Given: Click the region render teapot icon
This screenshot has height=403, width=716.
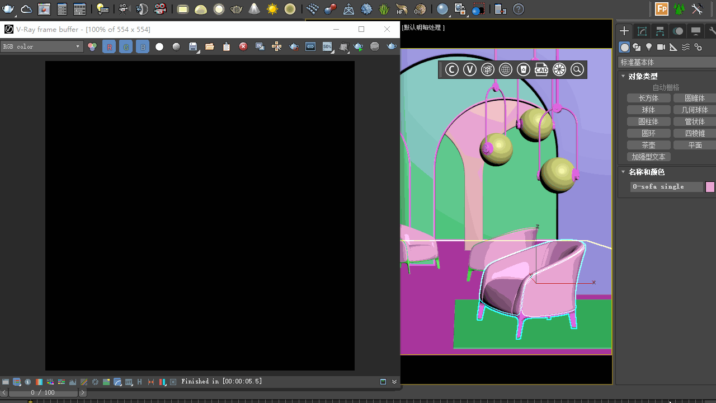Looking at the screenshot, I should 294,47.
